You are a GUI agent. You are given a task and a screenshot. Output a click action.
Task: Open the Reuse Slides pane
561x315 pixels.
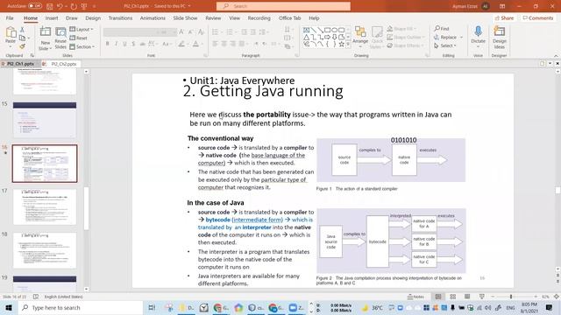[x=60, y=38]
